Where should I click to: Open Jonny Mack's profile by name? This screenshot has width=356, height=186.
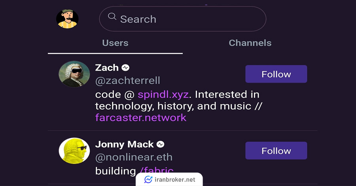(x=125, y=144)
